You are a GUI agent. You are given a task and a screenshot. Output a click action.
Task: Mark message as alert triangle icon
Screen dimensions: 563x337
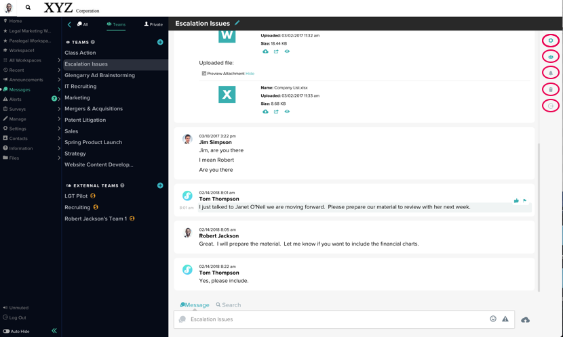coord(505,319)
